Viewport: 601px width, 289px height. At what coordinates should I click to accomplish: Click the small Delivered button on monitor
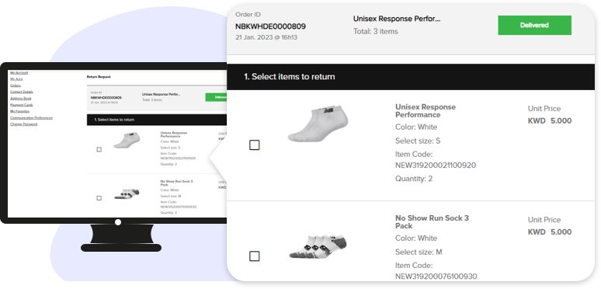click(216, 97)
